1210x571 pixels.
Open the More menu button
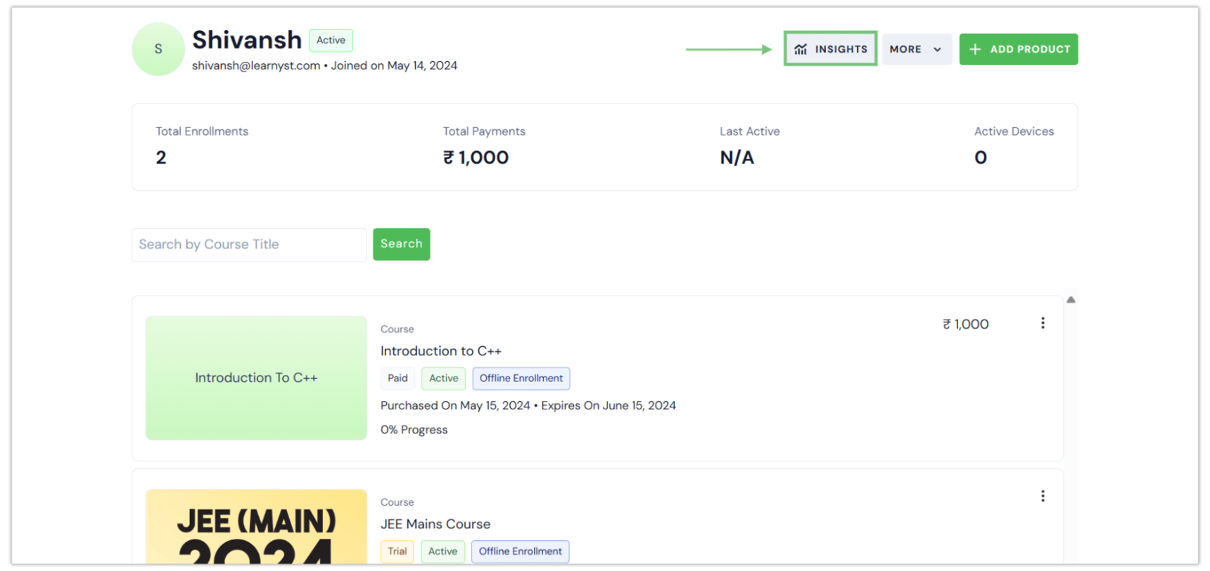point(916,49)
